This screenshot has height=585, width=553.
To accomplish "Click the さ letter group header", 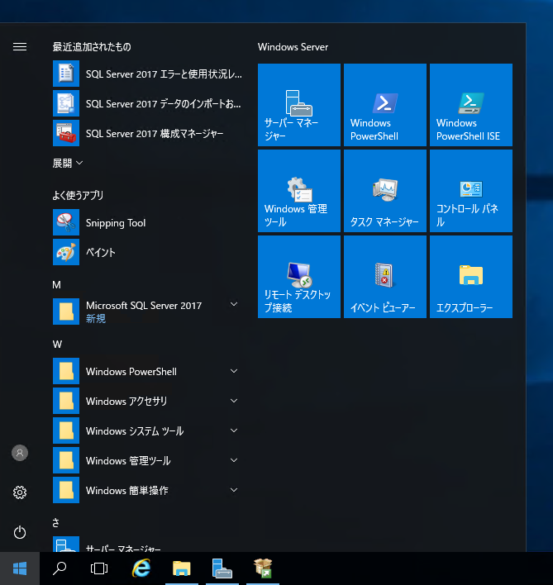I will pyautogui.click(x=55, y=523).
